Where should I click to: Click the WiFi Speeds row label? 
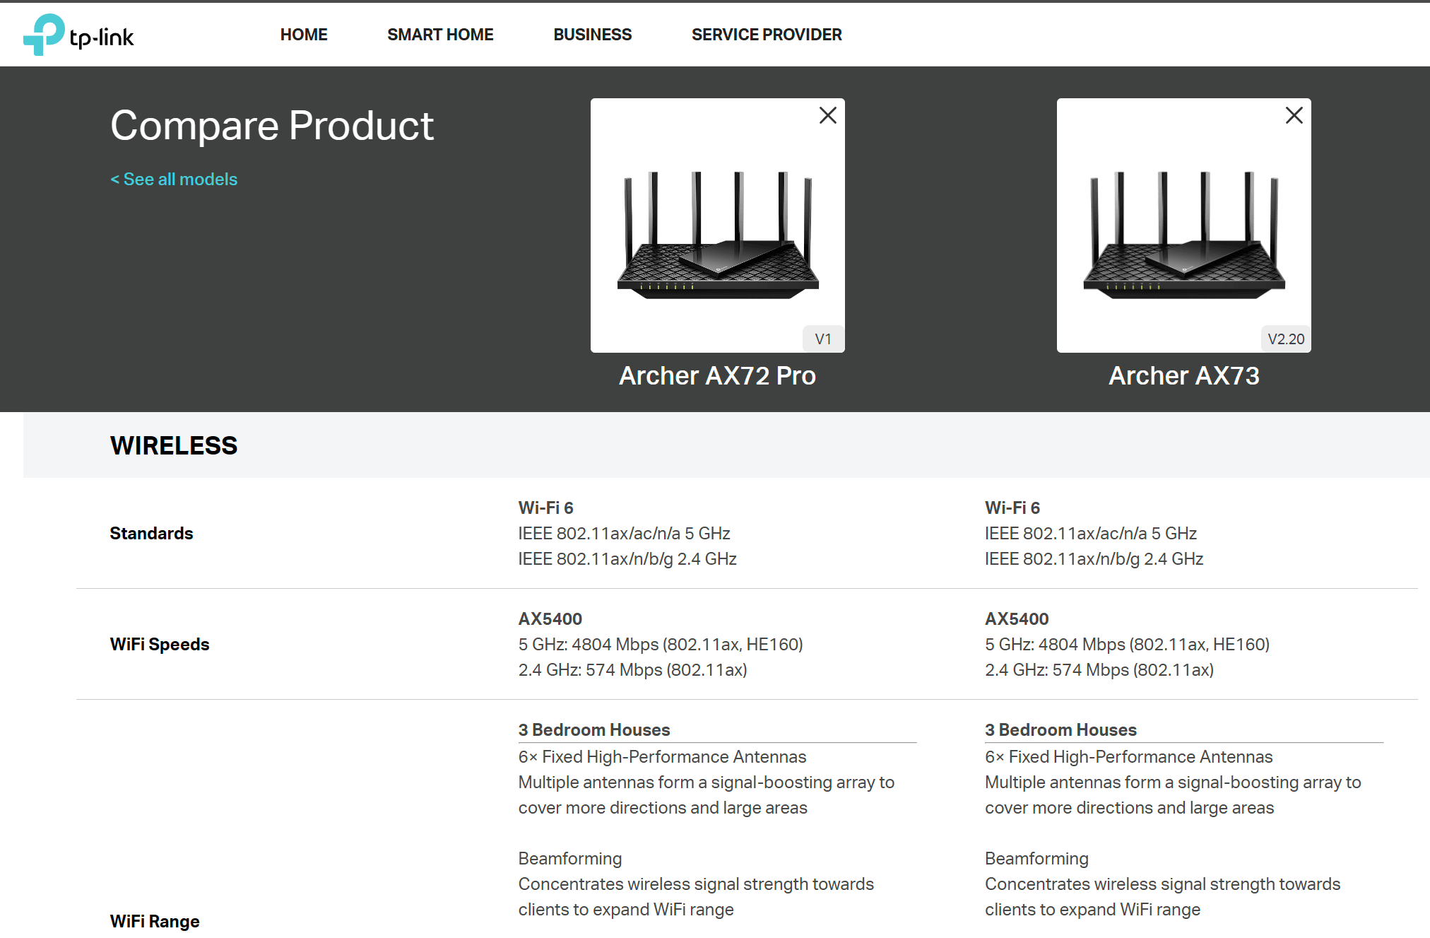(160, 645)
